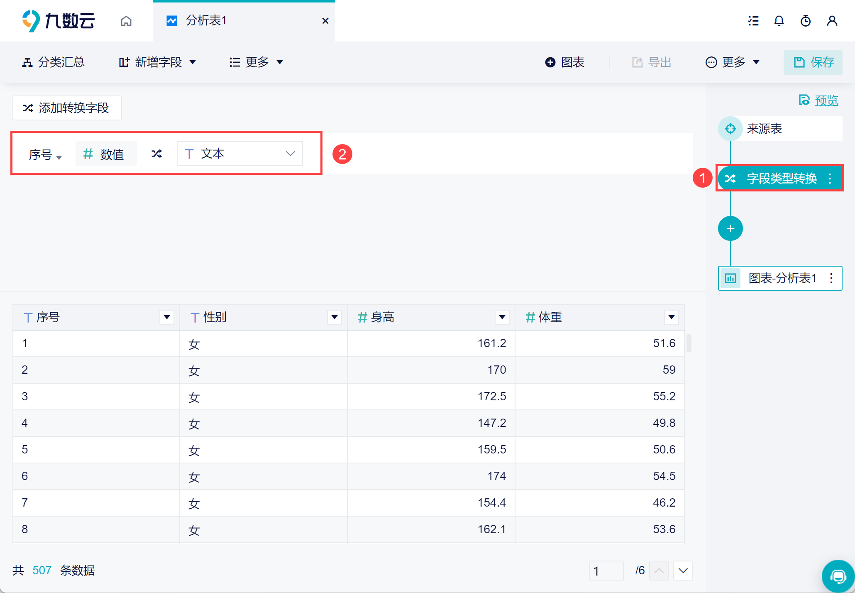855x593 pixels.
Task: Click the timer clock icon
Action: 805,21
